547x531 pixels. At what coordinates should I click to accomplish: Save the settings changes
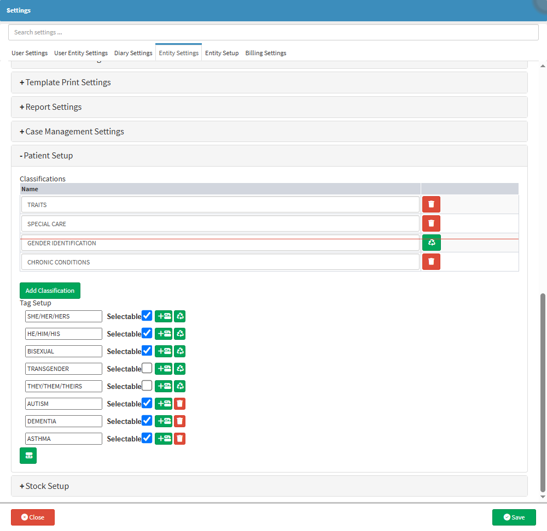514,517
